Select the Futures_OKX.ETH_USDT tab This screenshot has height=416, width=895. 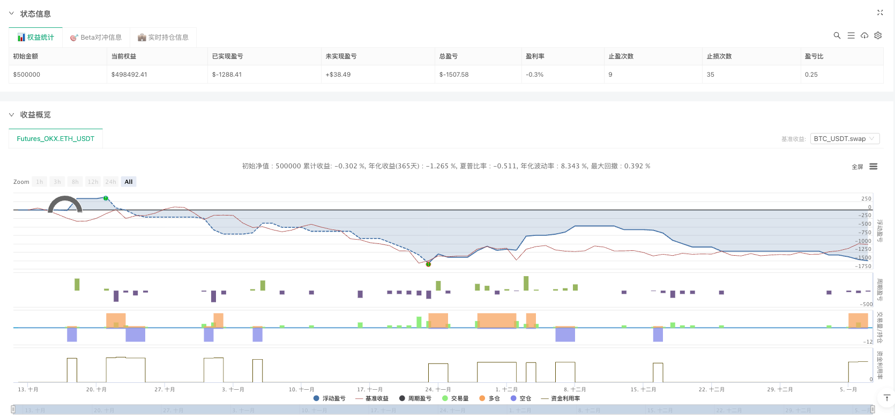point(55,139)
